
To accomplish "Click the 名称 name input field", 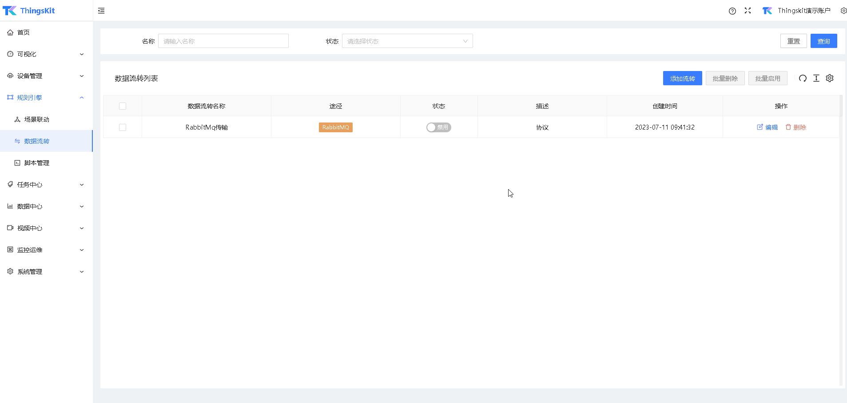I will coord(223,41).
